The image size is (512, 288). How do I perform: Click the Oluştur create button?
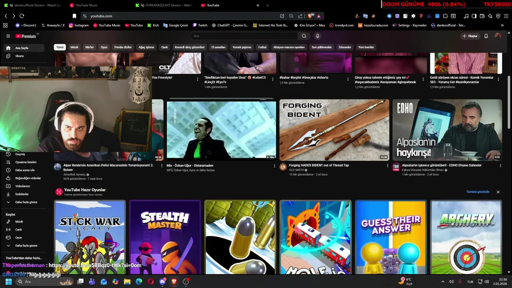coord(470,36)
